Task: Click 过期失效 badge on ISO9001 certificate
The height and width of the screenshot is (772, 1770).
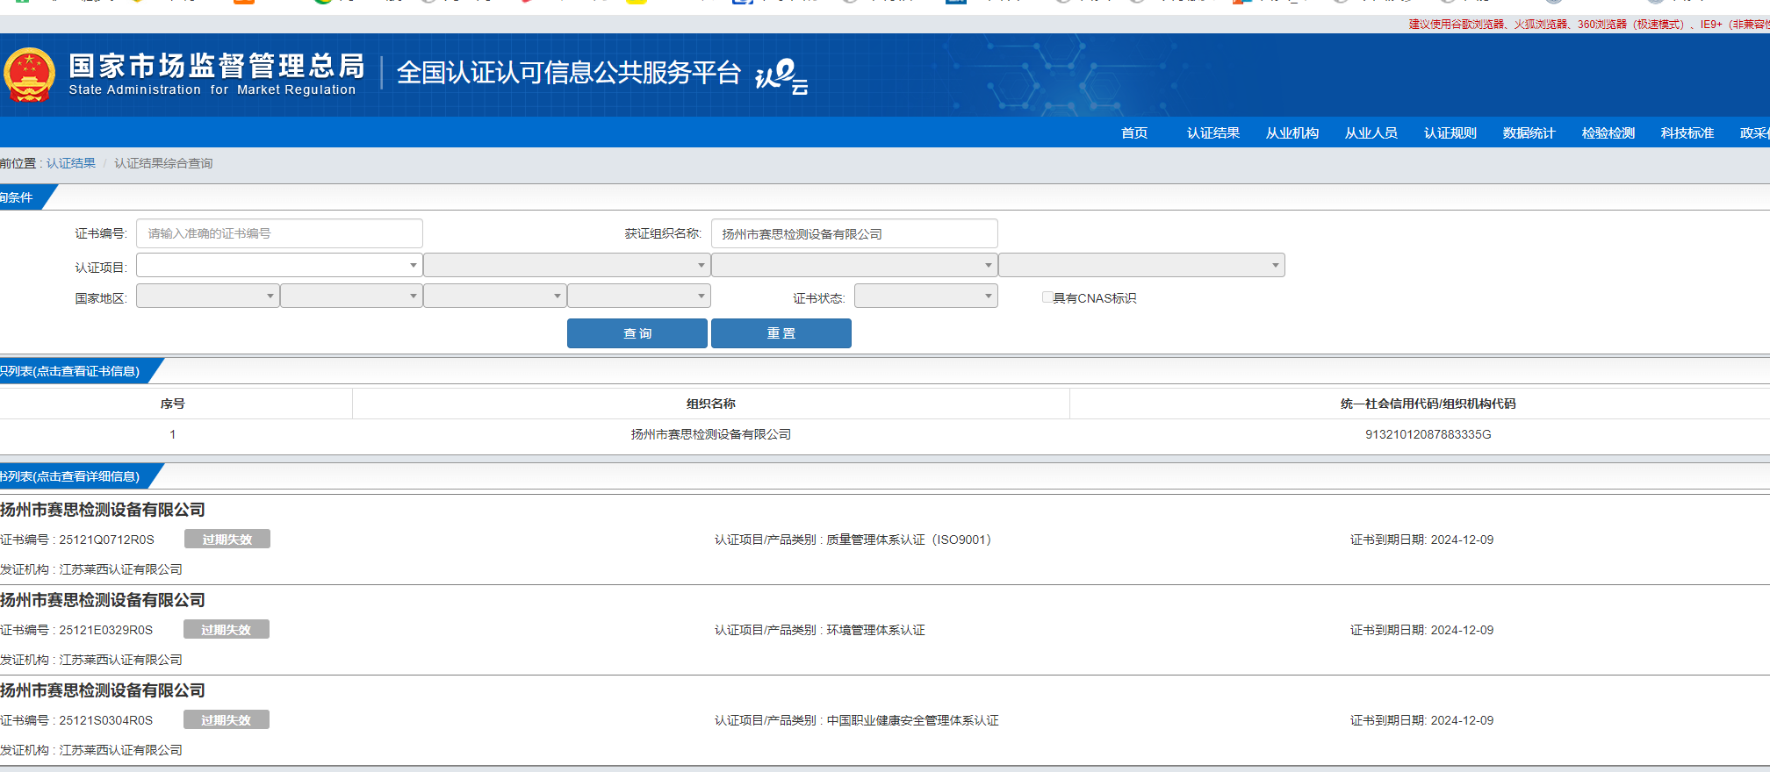Action: coord(227,539)
